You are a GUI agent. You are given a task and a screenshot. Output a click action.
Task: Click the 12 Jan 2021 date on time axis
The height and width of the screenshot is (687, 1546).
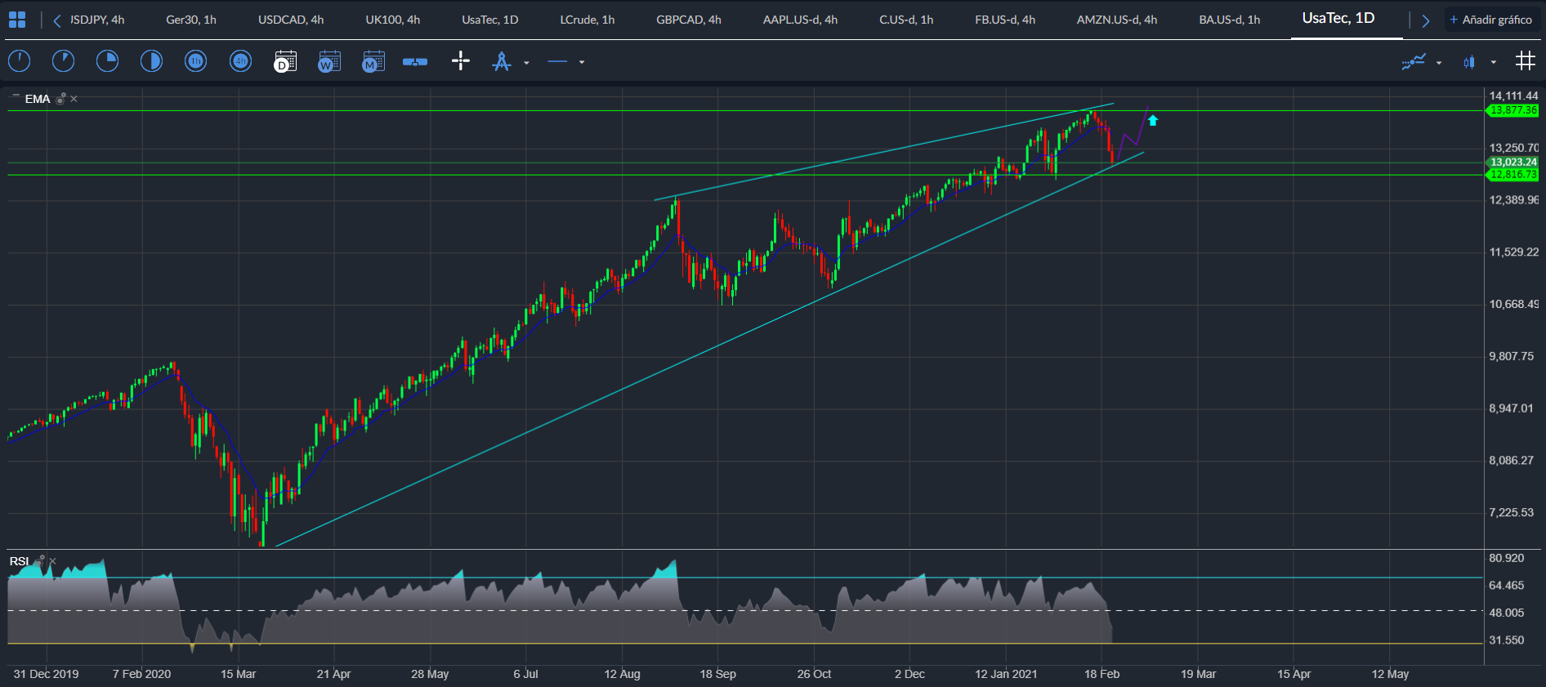point(1006,674)
